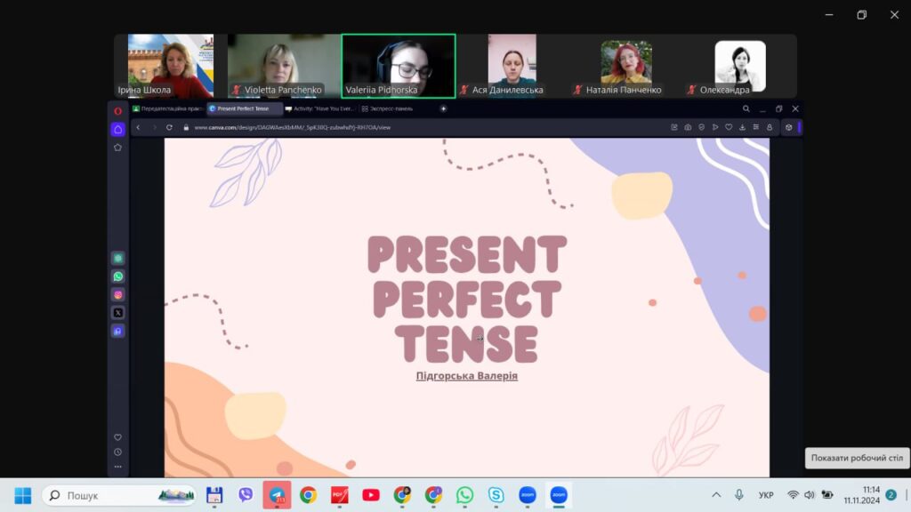The width and height of the screenshot is (911, 512).
Task: Open the easy setup lines icon
Action: (x=756, y=127)
